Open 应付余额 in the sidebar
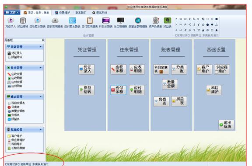Image resolution: width=252 pixels, height=166 pixels. coord(15,82)
